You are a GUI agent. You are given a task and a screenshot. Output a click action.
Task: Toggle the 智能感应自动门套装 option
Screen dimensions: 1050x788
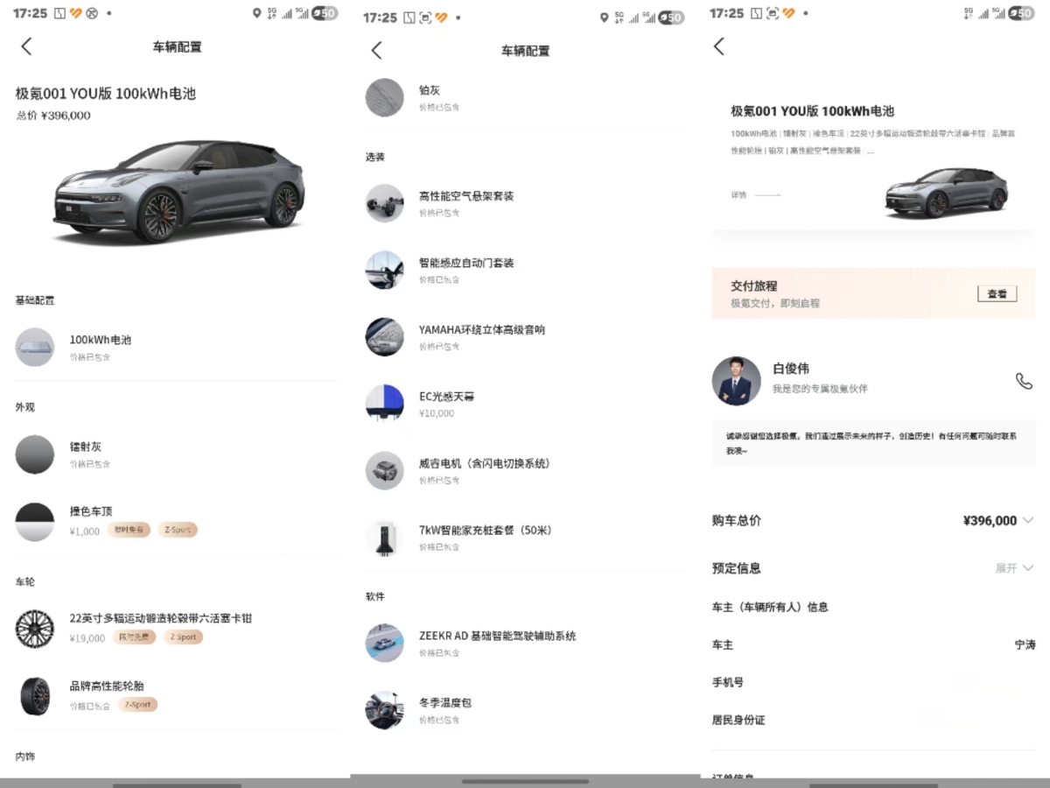tap(384, 271)
